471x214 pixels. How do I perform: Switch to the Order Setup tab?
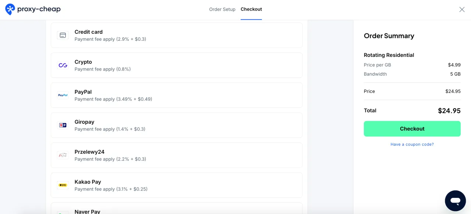tap(222, 10)
